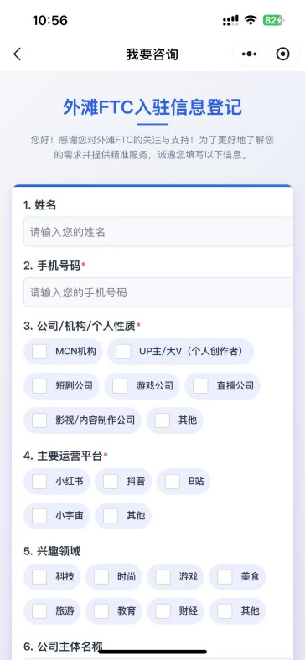
Task: Click the 手机号码 phone number input
Action: (x=158, y=292)
